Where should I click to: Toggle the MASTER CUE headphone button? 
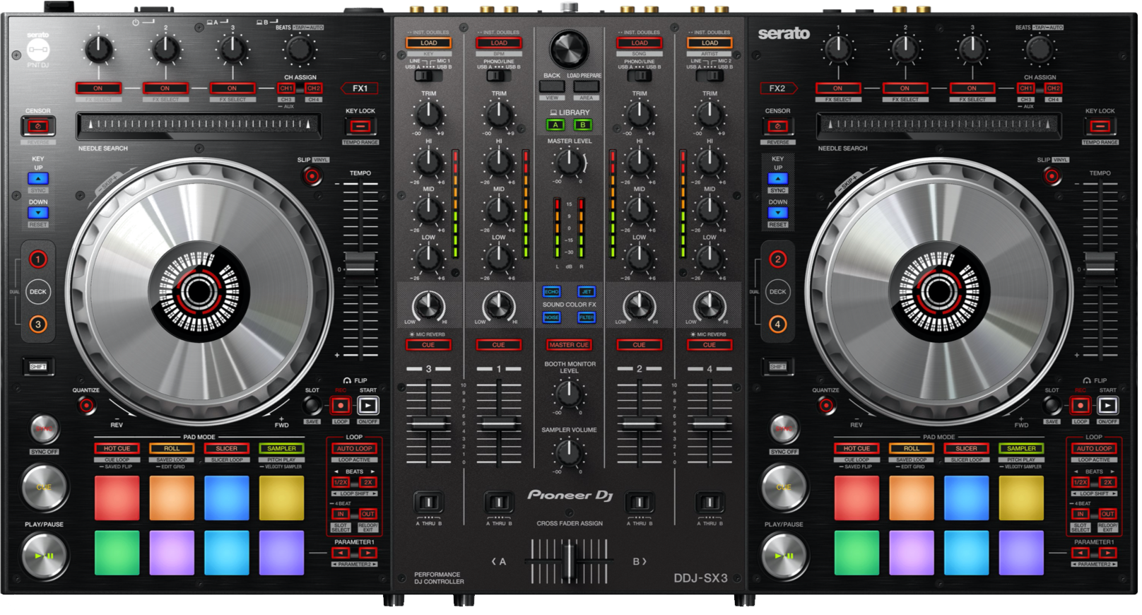[x=569, y=345]
